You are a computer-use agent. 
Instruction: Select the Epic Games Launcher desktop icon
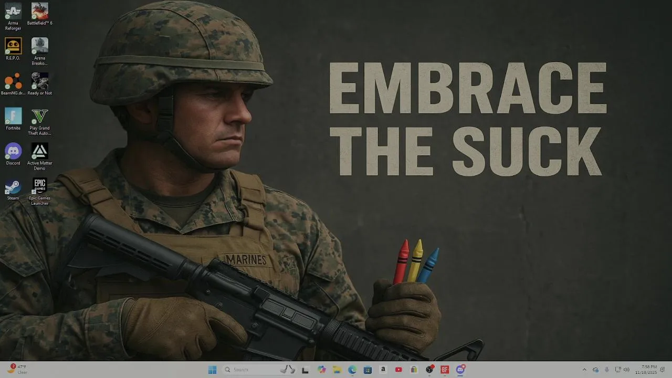(40, 192)
